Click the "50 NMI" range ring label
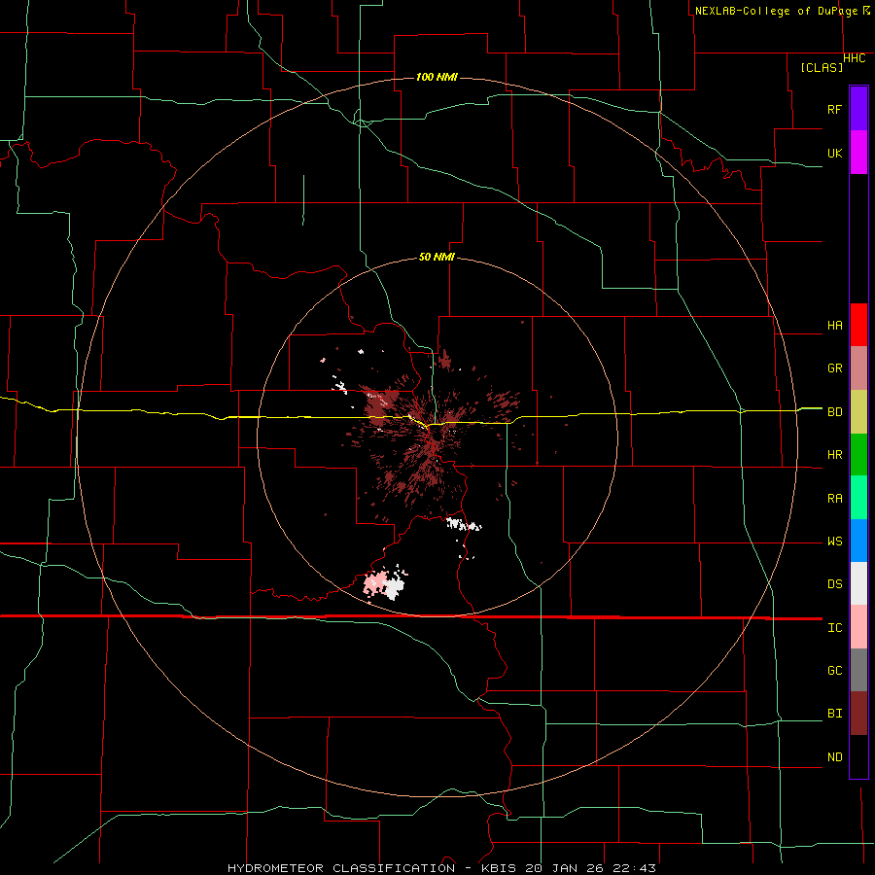This screenshot has width=875, height=875. pos(437,258)
